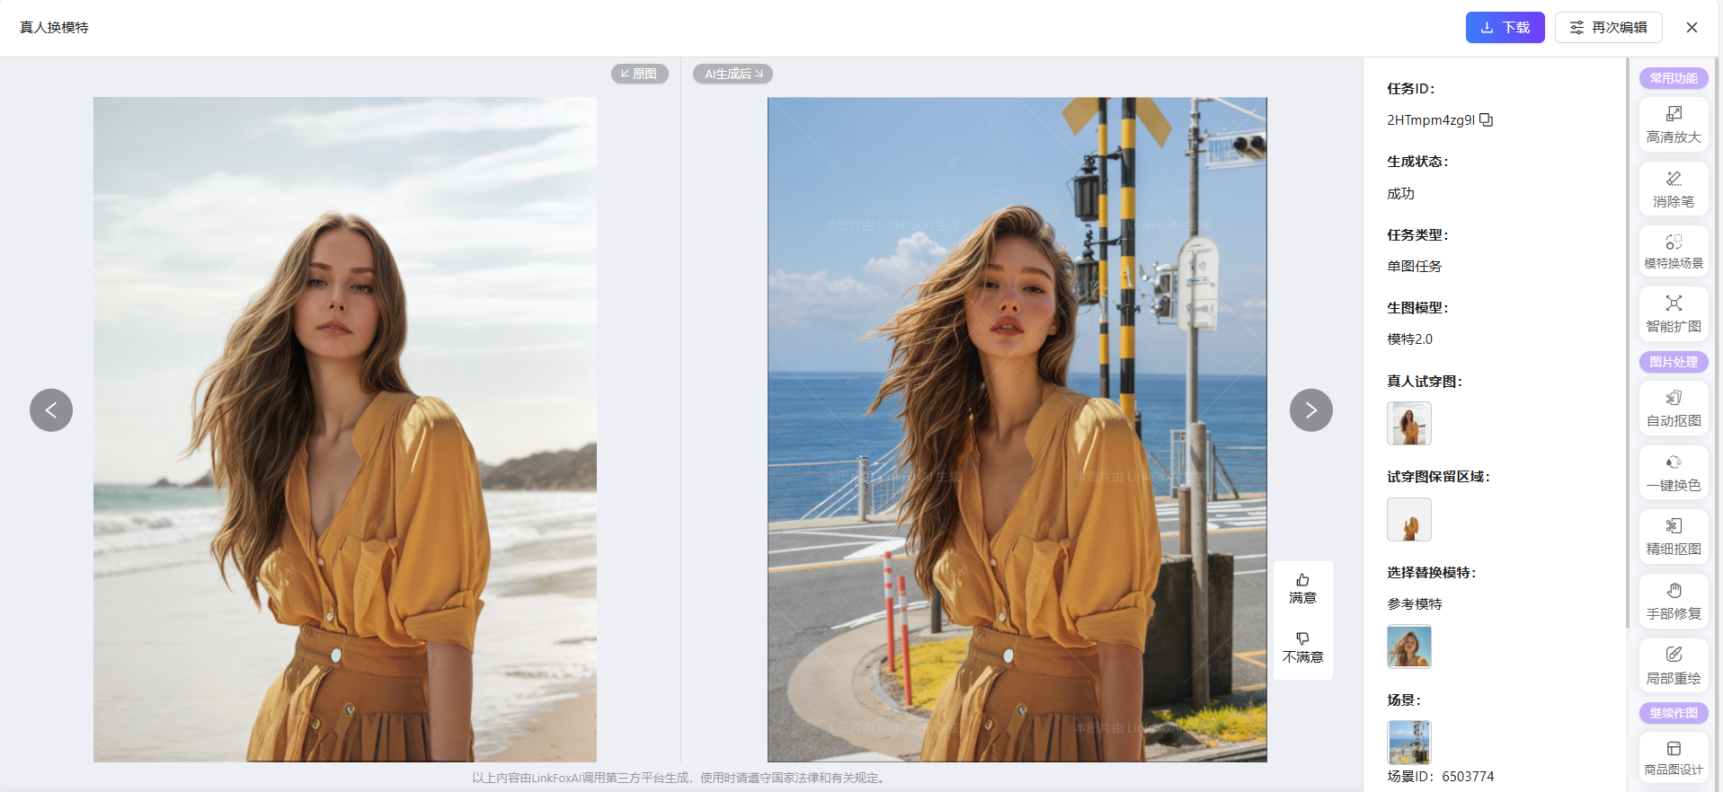1723x792 pixels.
Task: Open the 真人试穿图 thumbnail
Action: click(1409, 423)
